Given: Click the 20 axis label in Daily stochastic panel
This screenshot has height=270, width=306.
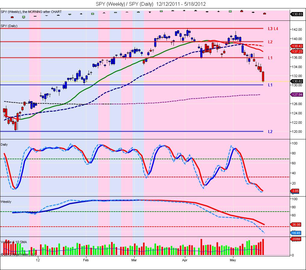Looking at the screenshot, I should click(294, 183).
